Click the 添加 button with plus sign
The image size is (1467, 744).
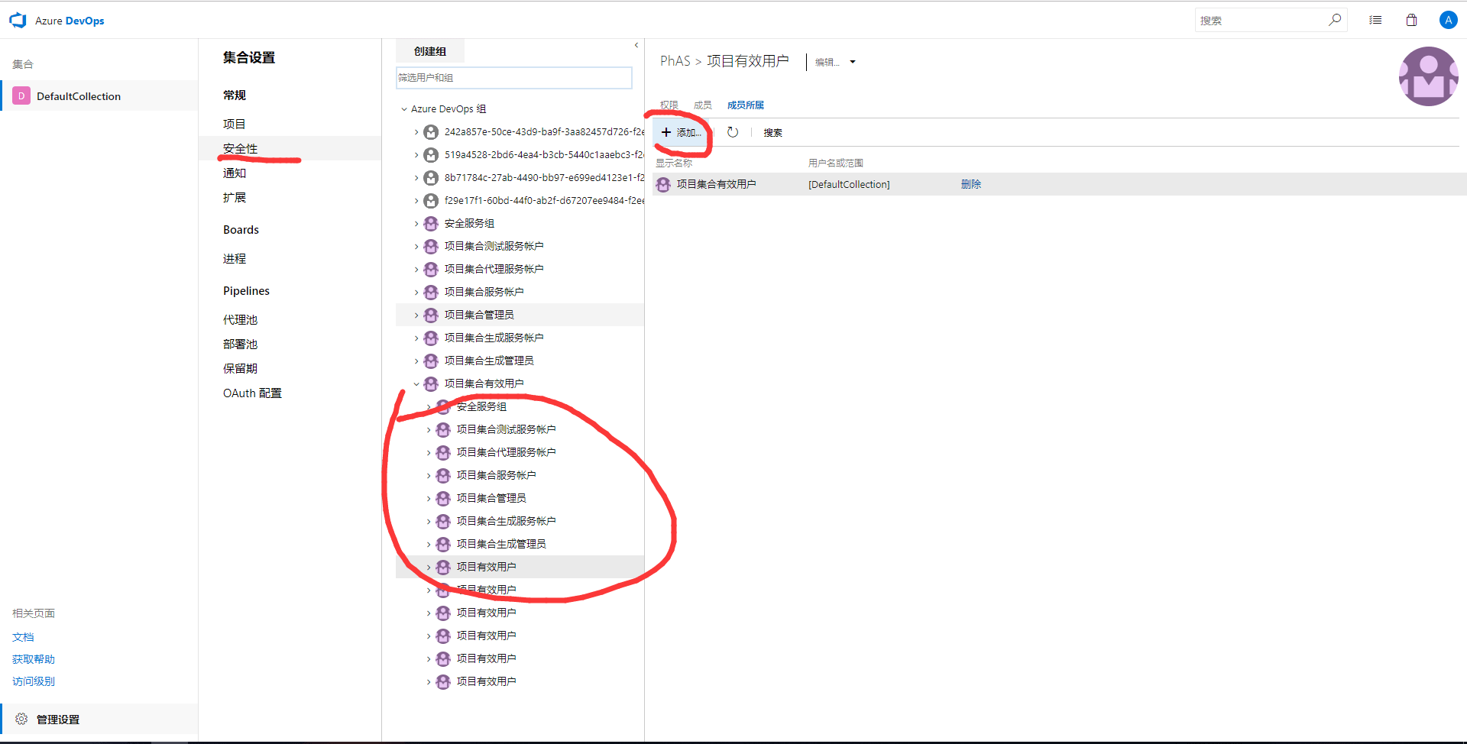tap(681, 132)
